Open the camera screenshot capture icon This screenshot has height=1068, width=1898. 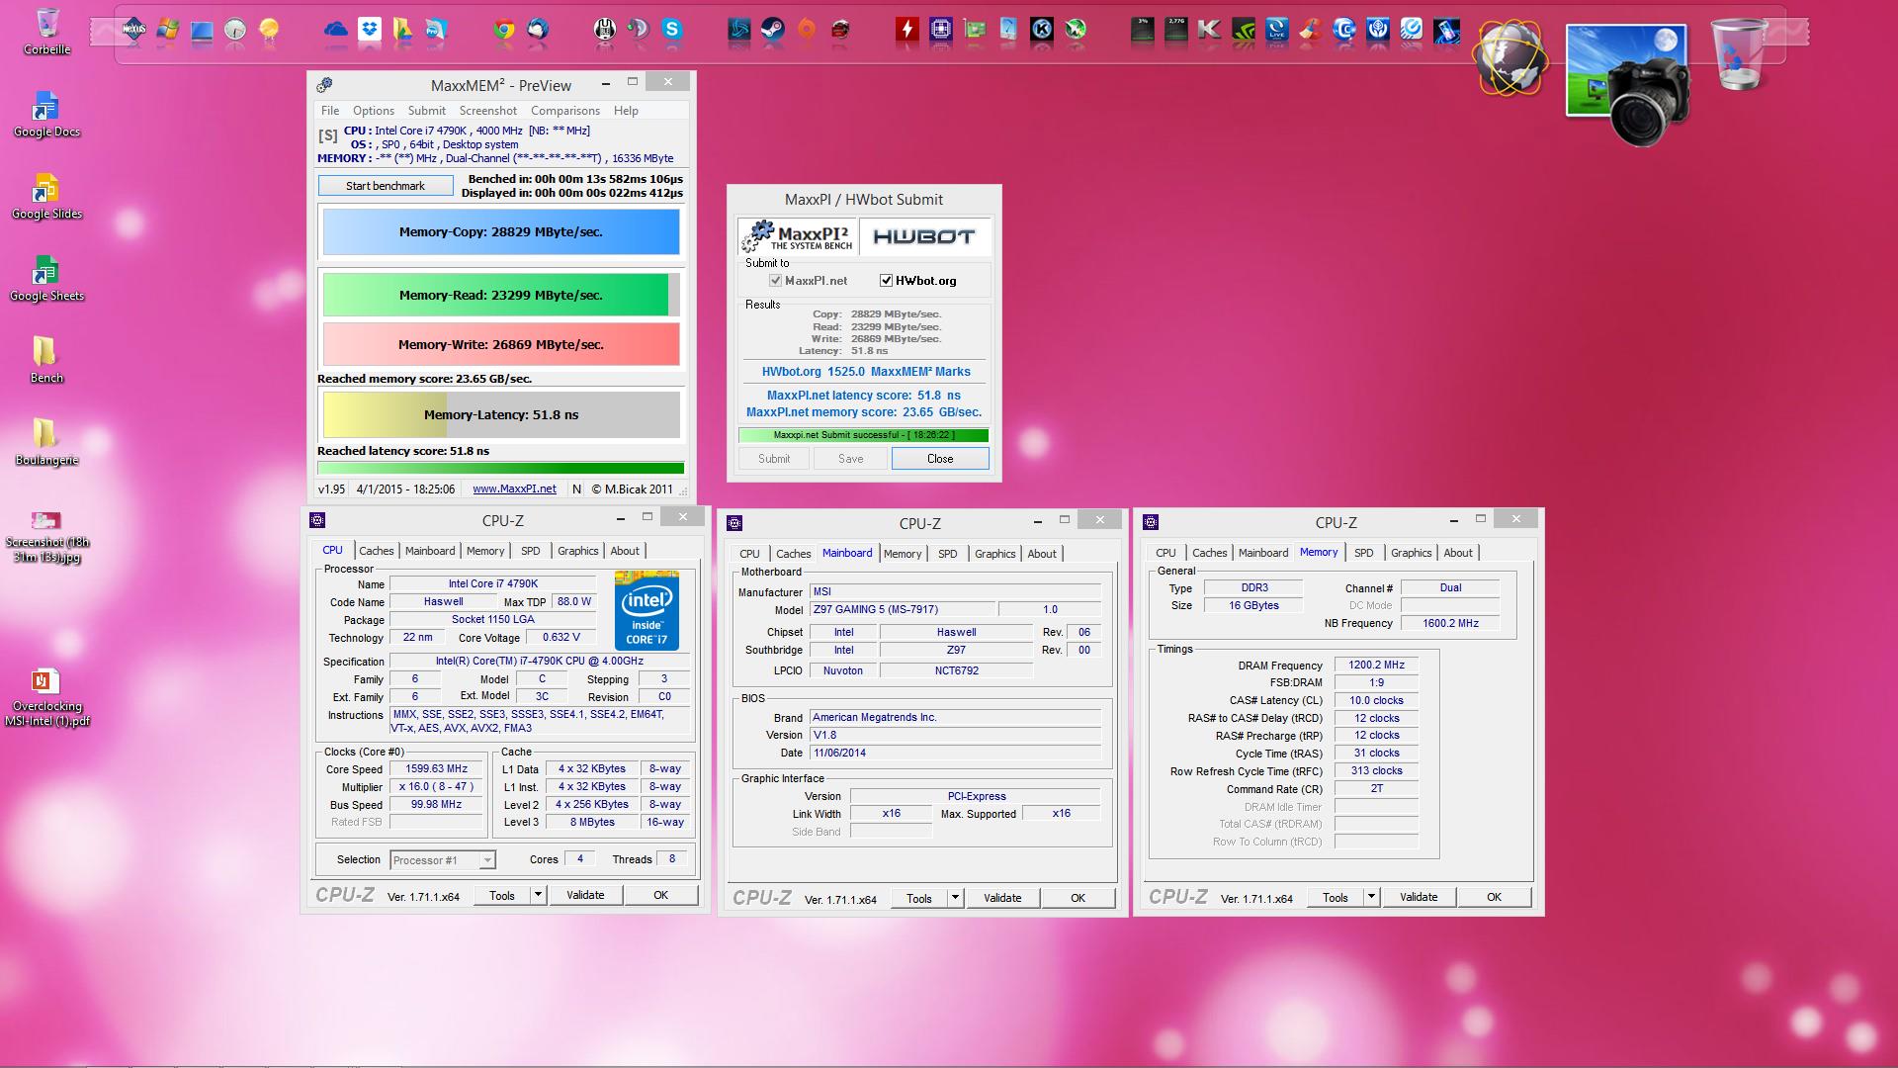point(1627,83)
